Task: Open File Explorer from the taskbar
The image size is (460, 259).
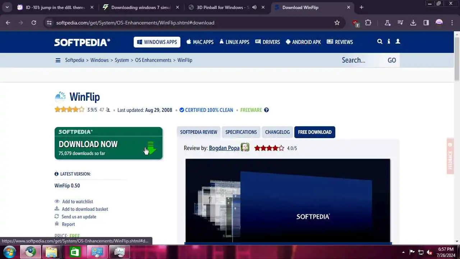Action: point(51,252)
